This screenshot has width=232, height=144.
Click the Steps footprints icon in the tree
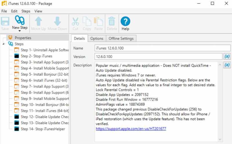pyautogui.click(x=10, y=44)
